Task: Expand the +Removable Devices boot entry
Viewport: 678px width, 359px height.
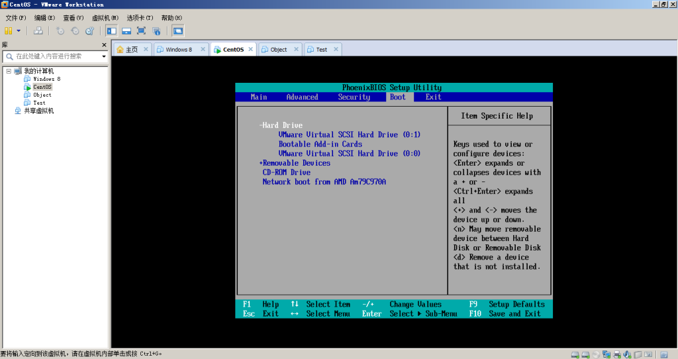Action: click(x=295, y=163)
